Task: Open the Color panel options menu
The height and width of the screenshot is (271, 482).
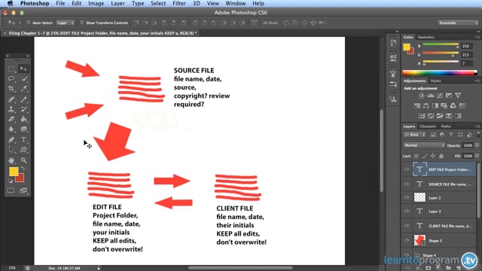Action: click(477, 37)
